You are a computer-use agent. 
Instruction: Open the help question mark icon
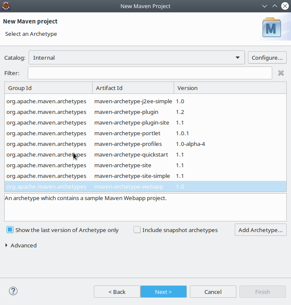pyautogui.click(x=13, y=291)
